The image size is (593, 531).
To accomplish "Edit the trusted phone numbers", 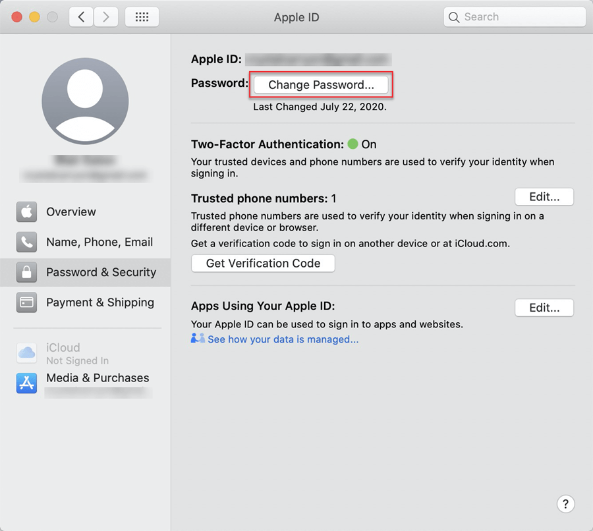I will 544,196.
